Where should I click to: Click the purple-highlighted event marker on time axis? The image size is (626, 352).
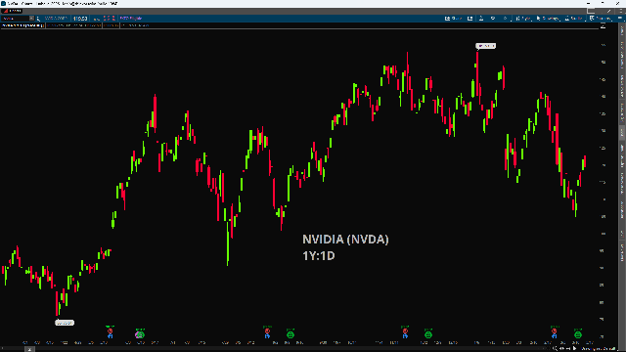coord(140,334)
